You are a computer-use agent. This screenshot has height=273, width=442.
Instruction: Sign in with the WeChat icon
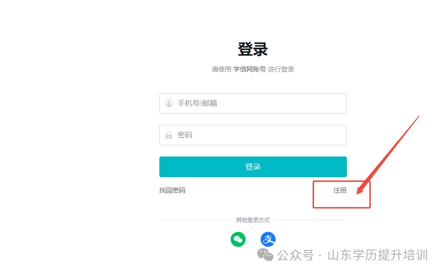(238, 240)
